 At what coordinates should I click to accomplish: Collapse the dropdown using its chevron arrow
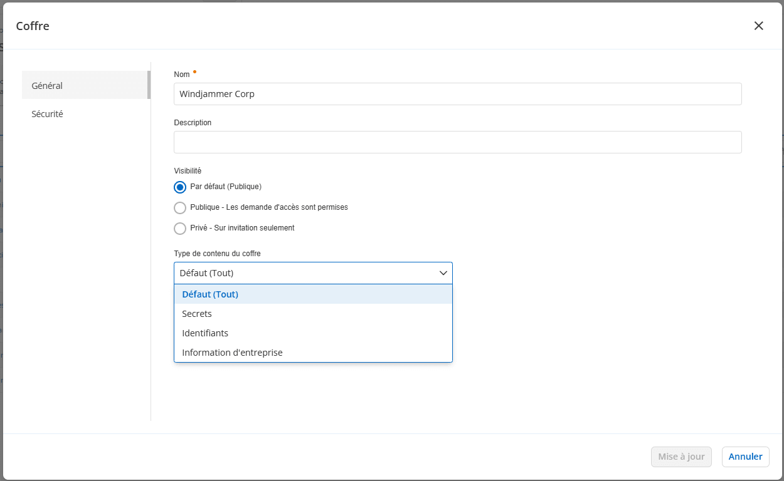point(443,273)
